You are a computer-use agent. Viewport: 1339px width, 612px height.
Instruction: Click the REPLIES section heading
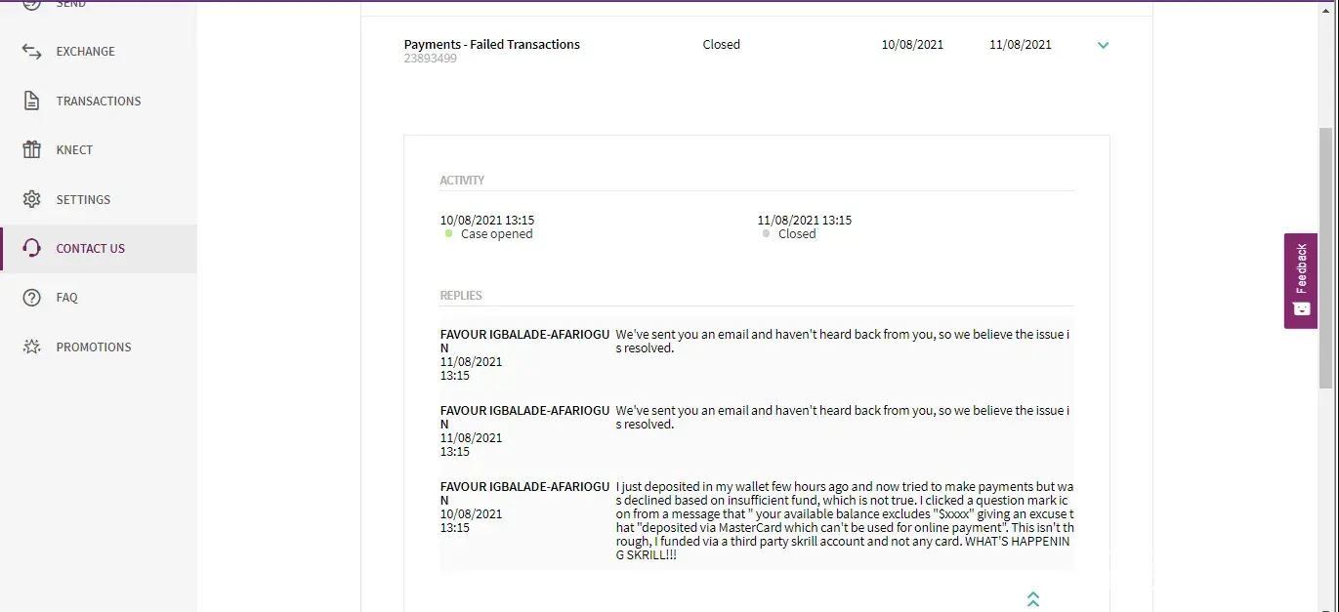pyautogui.click(x=461, y=296)
